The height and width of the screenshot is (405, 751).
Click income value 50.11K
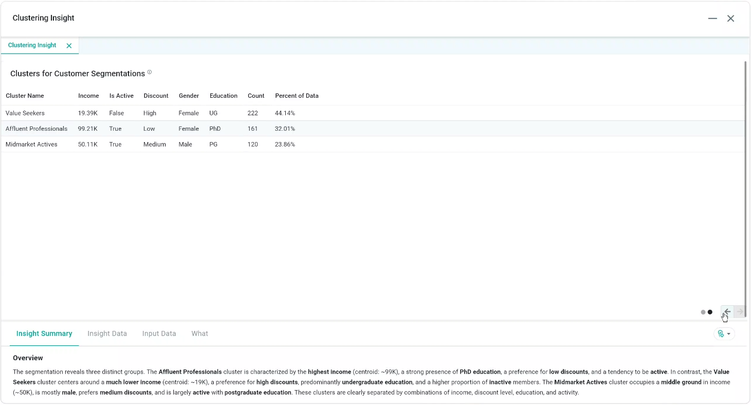tap(87, 145)
